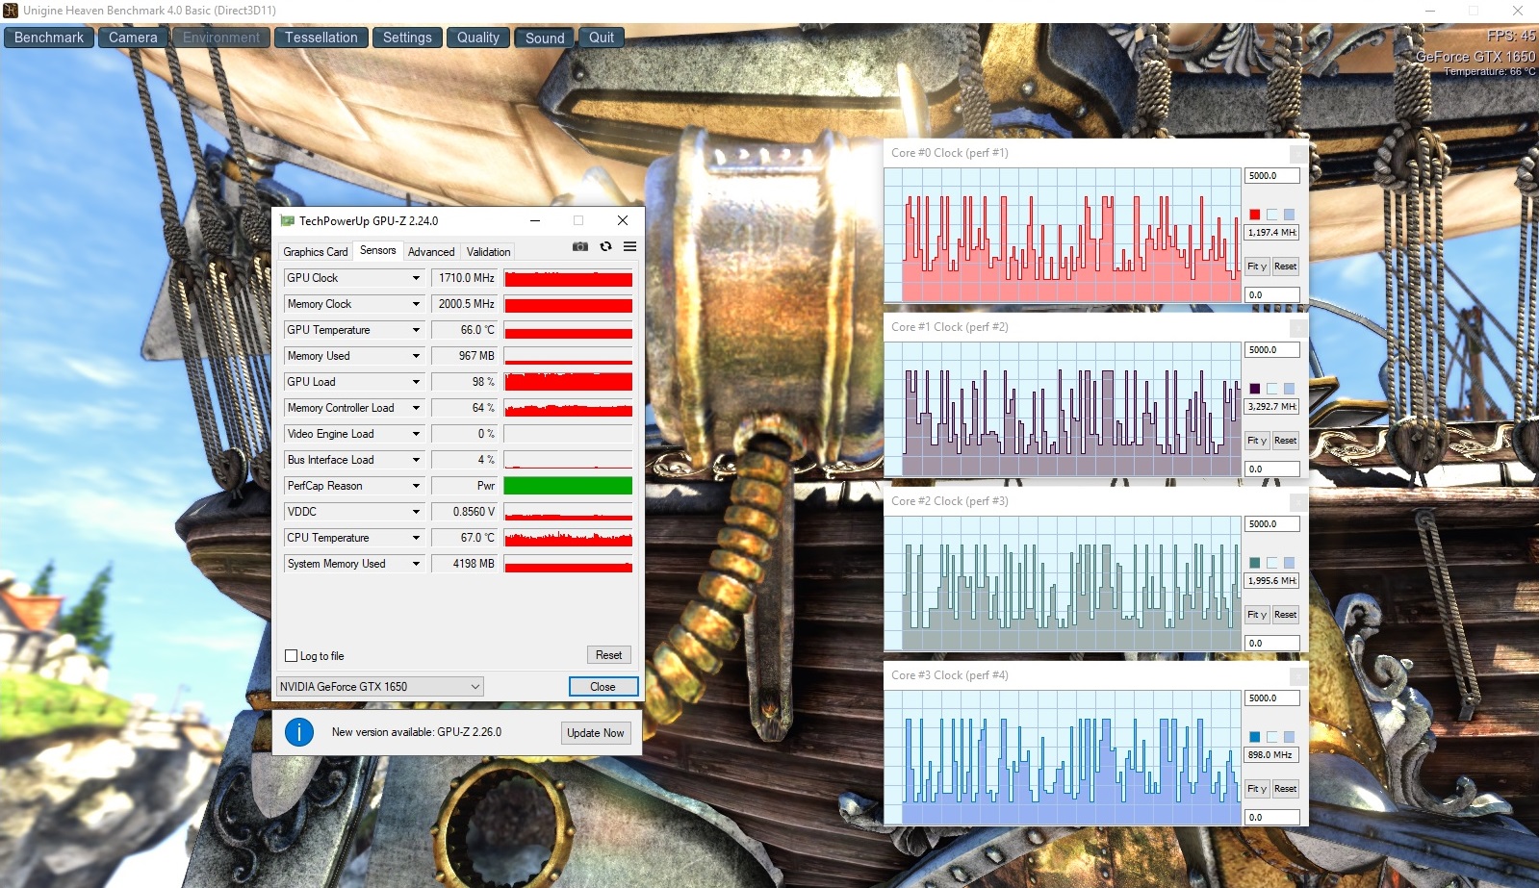Enable the Log to file checkbox
The width and height of the screenshot is (1539, 888).
click(x=292, y=656)
